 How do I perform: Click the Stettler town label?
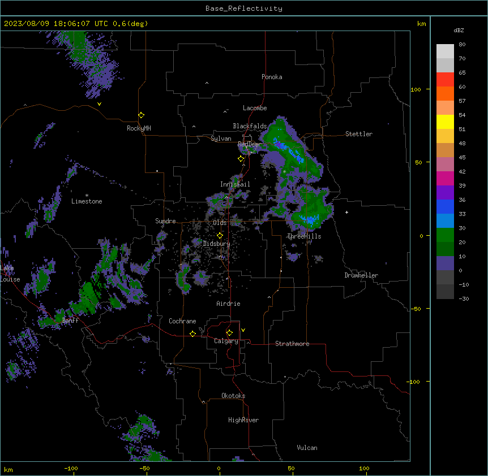click(359, 134)
